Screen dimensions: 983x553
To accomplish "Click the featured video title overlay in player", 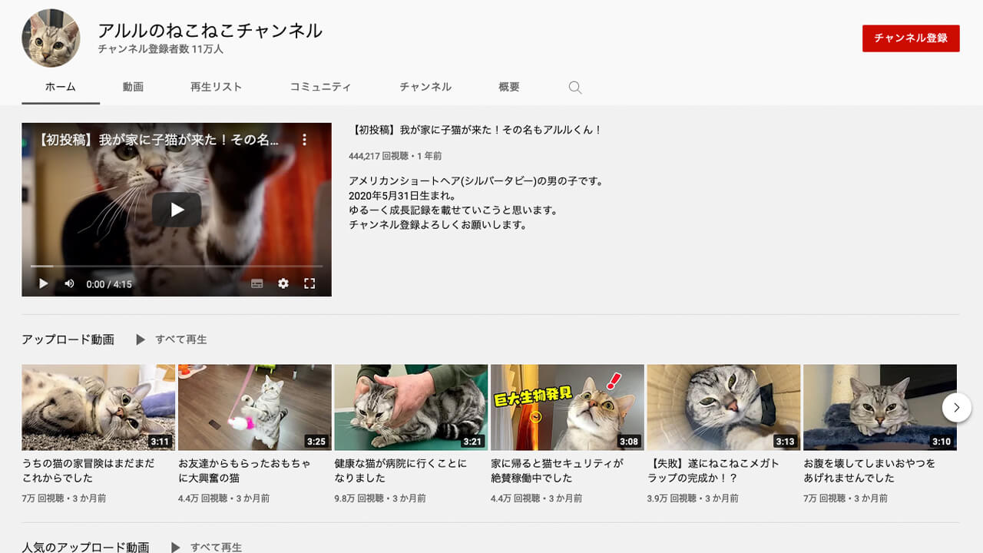I will click(158, 141).
